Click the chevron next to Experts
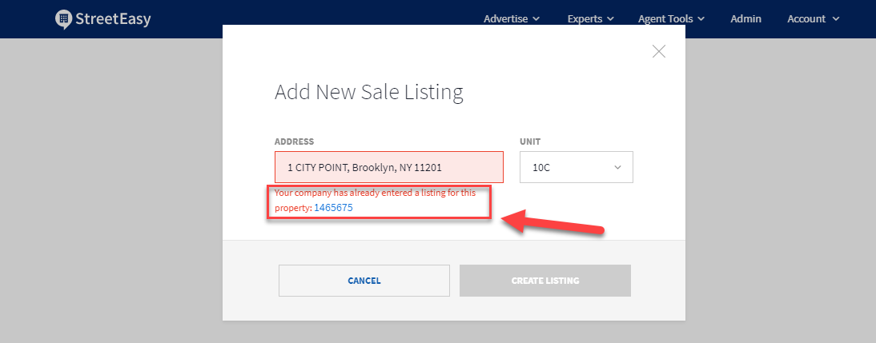This screenshot has width=876, height=343. pyautogui.click(x=611, y=18)
